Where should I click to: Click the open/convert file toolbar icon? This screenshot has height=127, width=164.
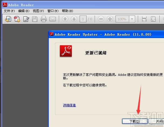point(8,19)
